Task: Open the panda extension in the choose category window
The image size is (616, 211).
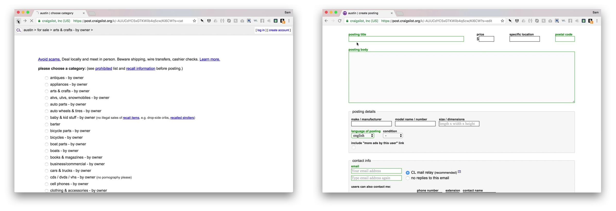Action: click(x=209, y=21)
